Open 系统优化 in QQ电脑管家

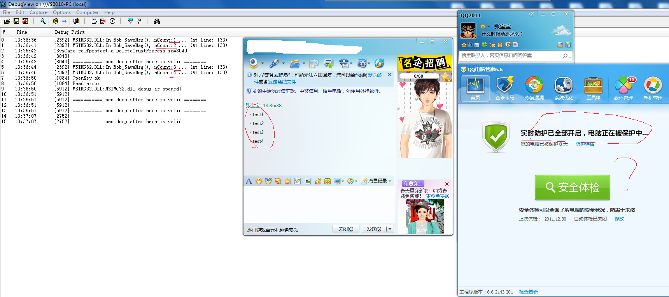pyautogui.click(x=564, y=89)
